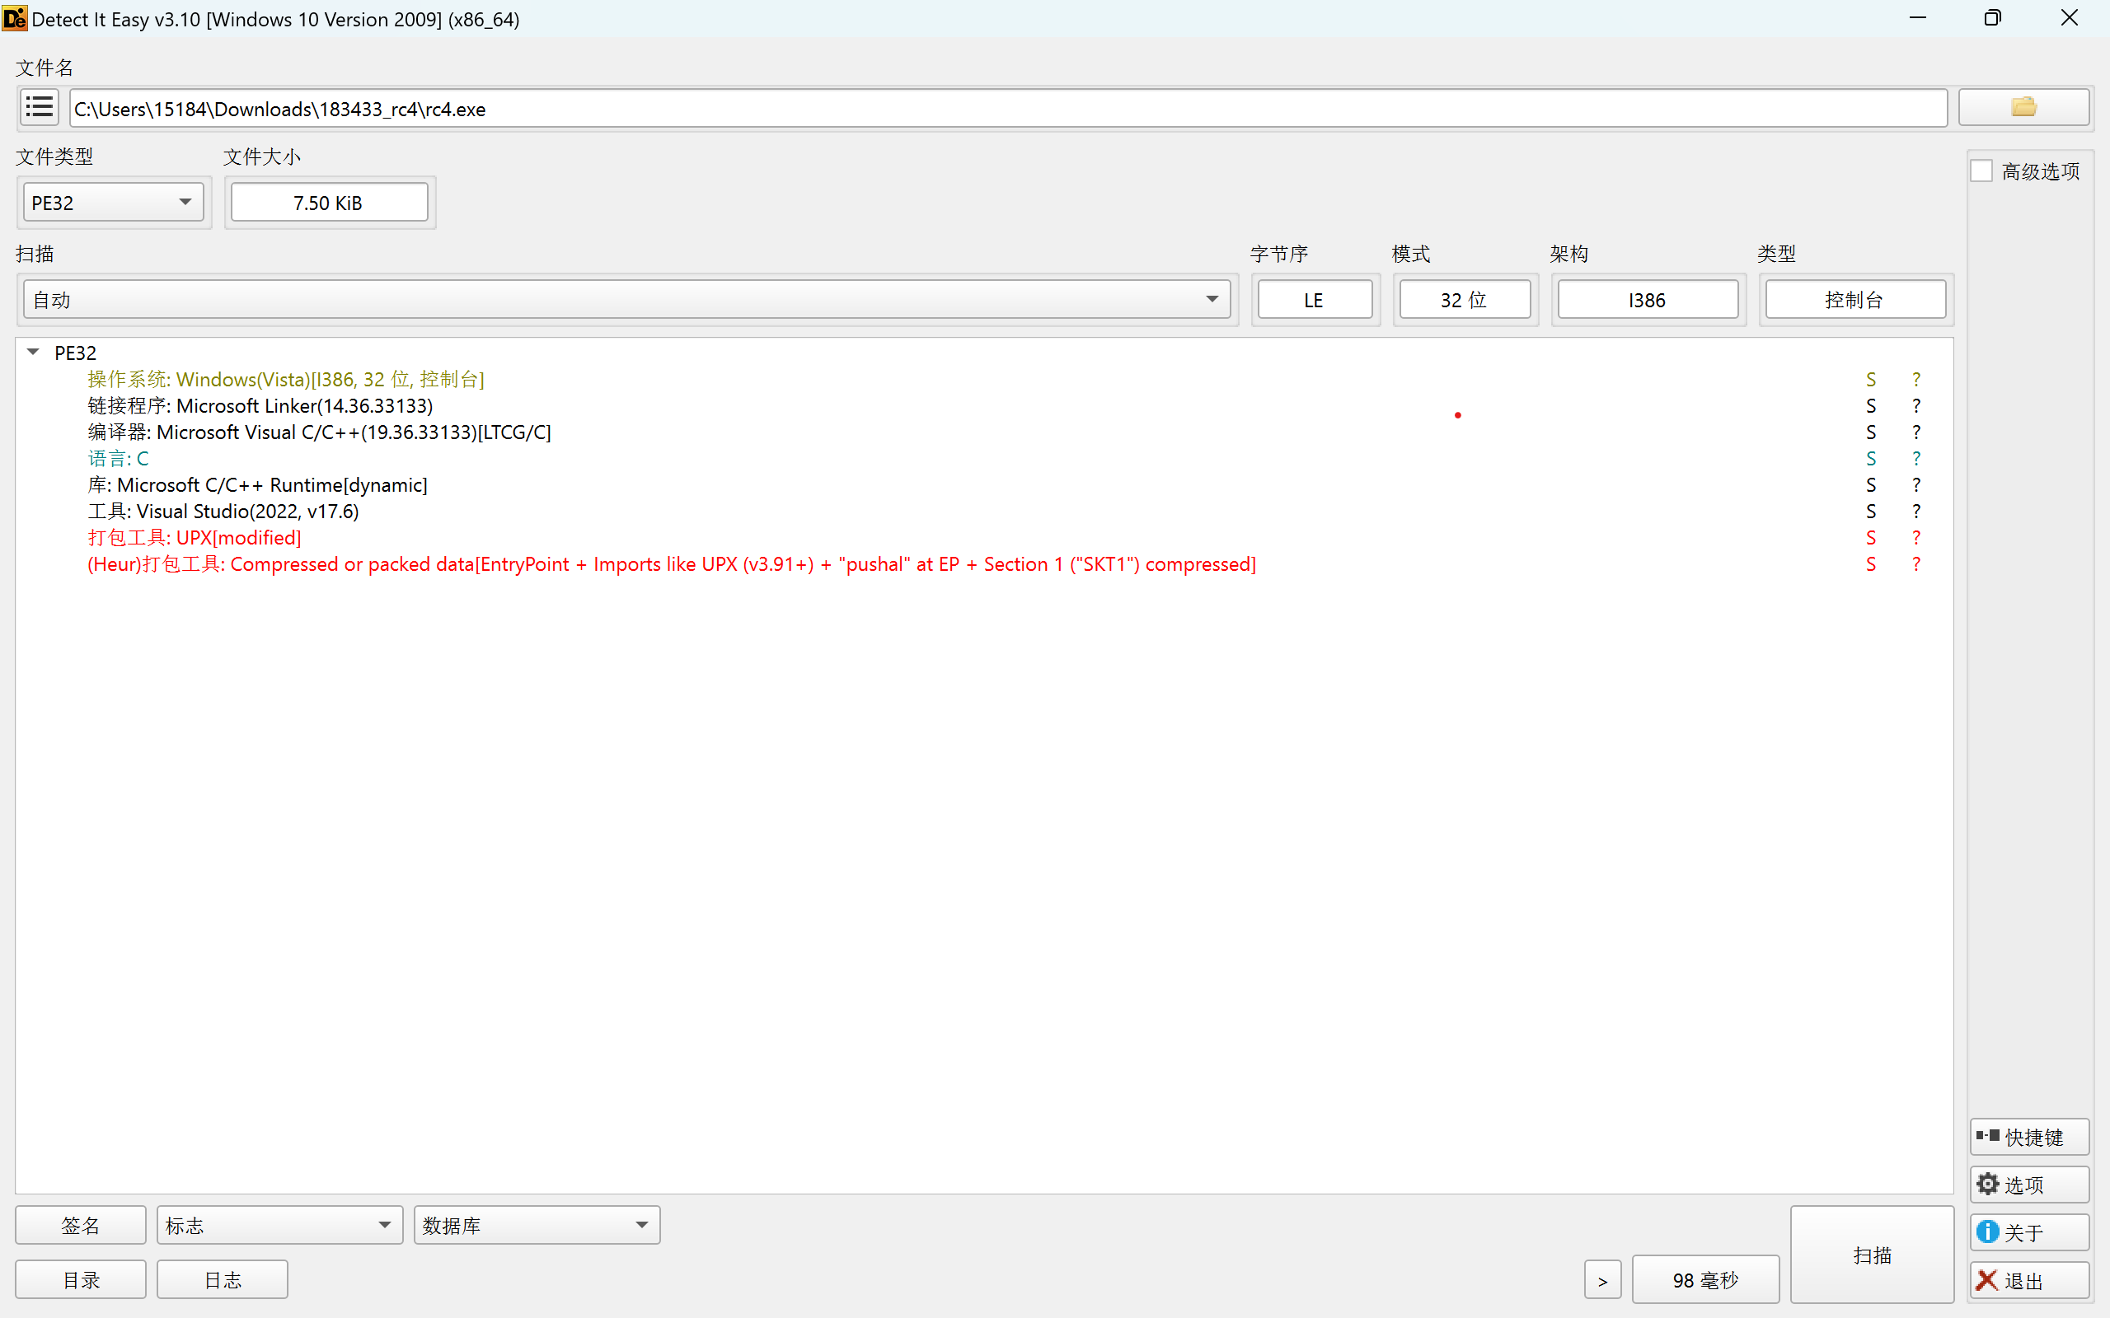Click the file path input field
The width and height of the screenshot is (2110, 1318).
click(x=1007, y=109)
